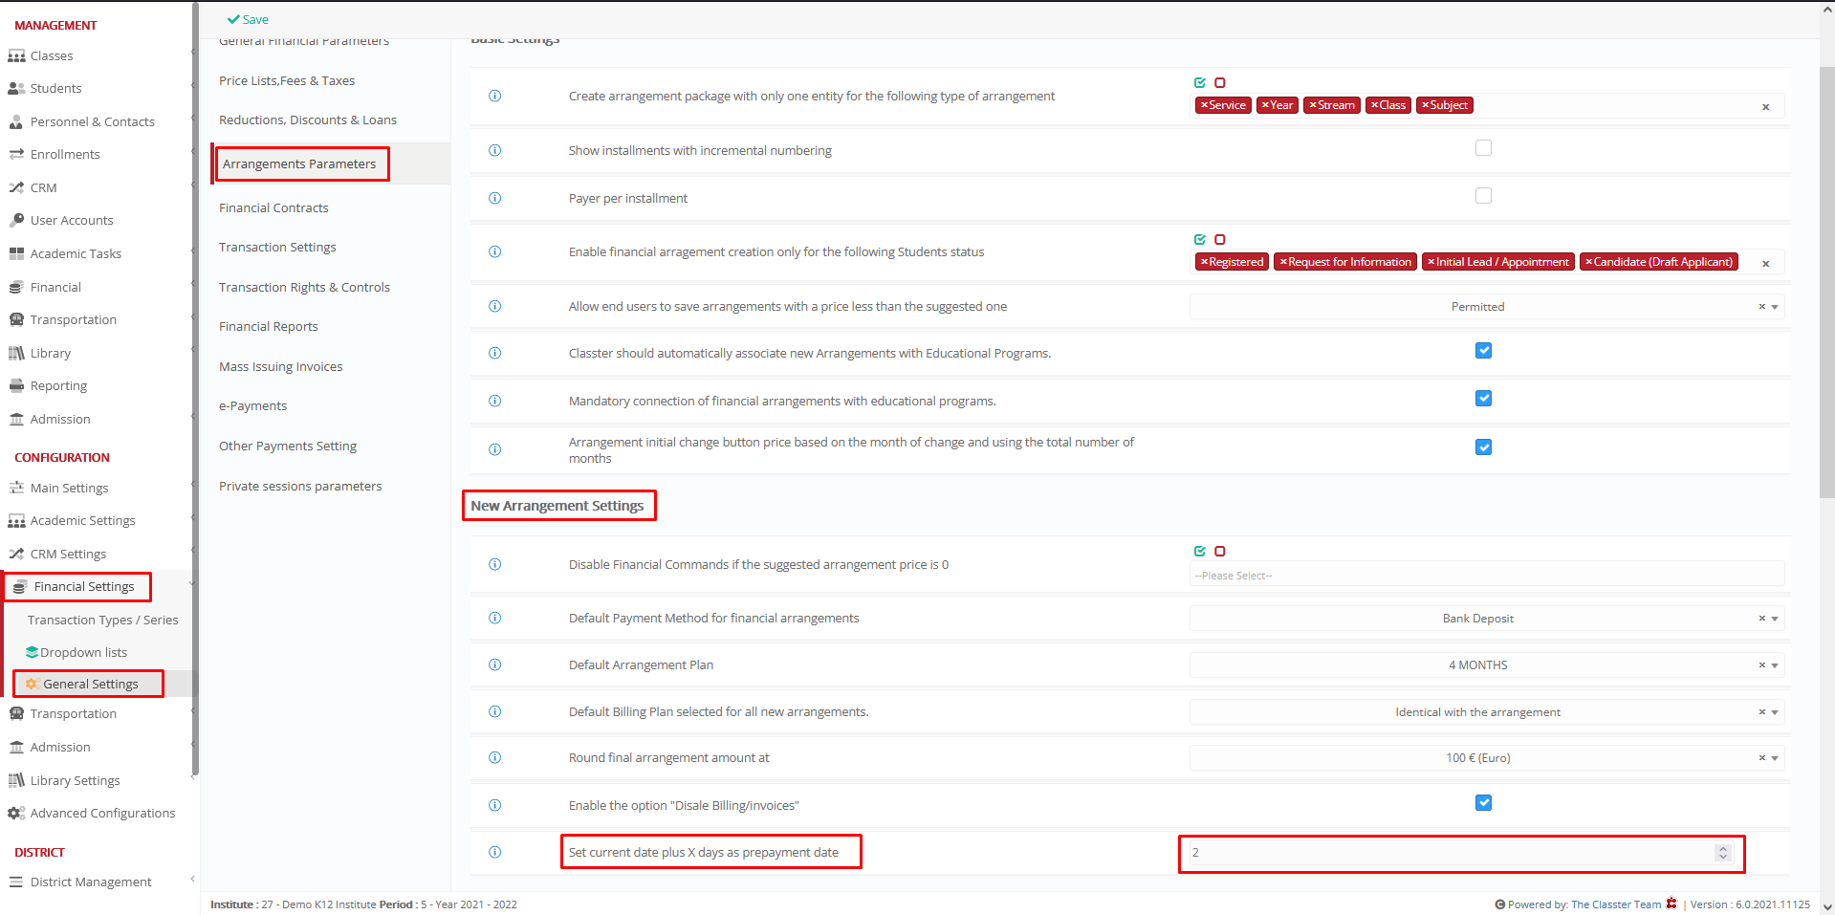Open Transaction Settings tab
This screenshot has width=1835, height=915.
(x=277, y=248)
